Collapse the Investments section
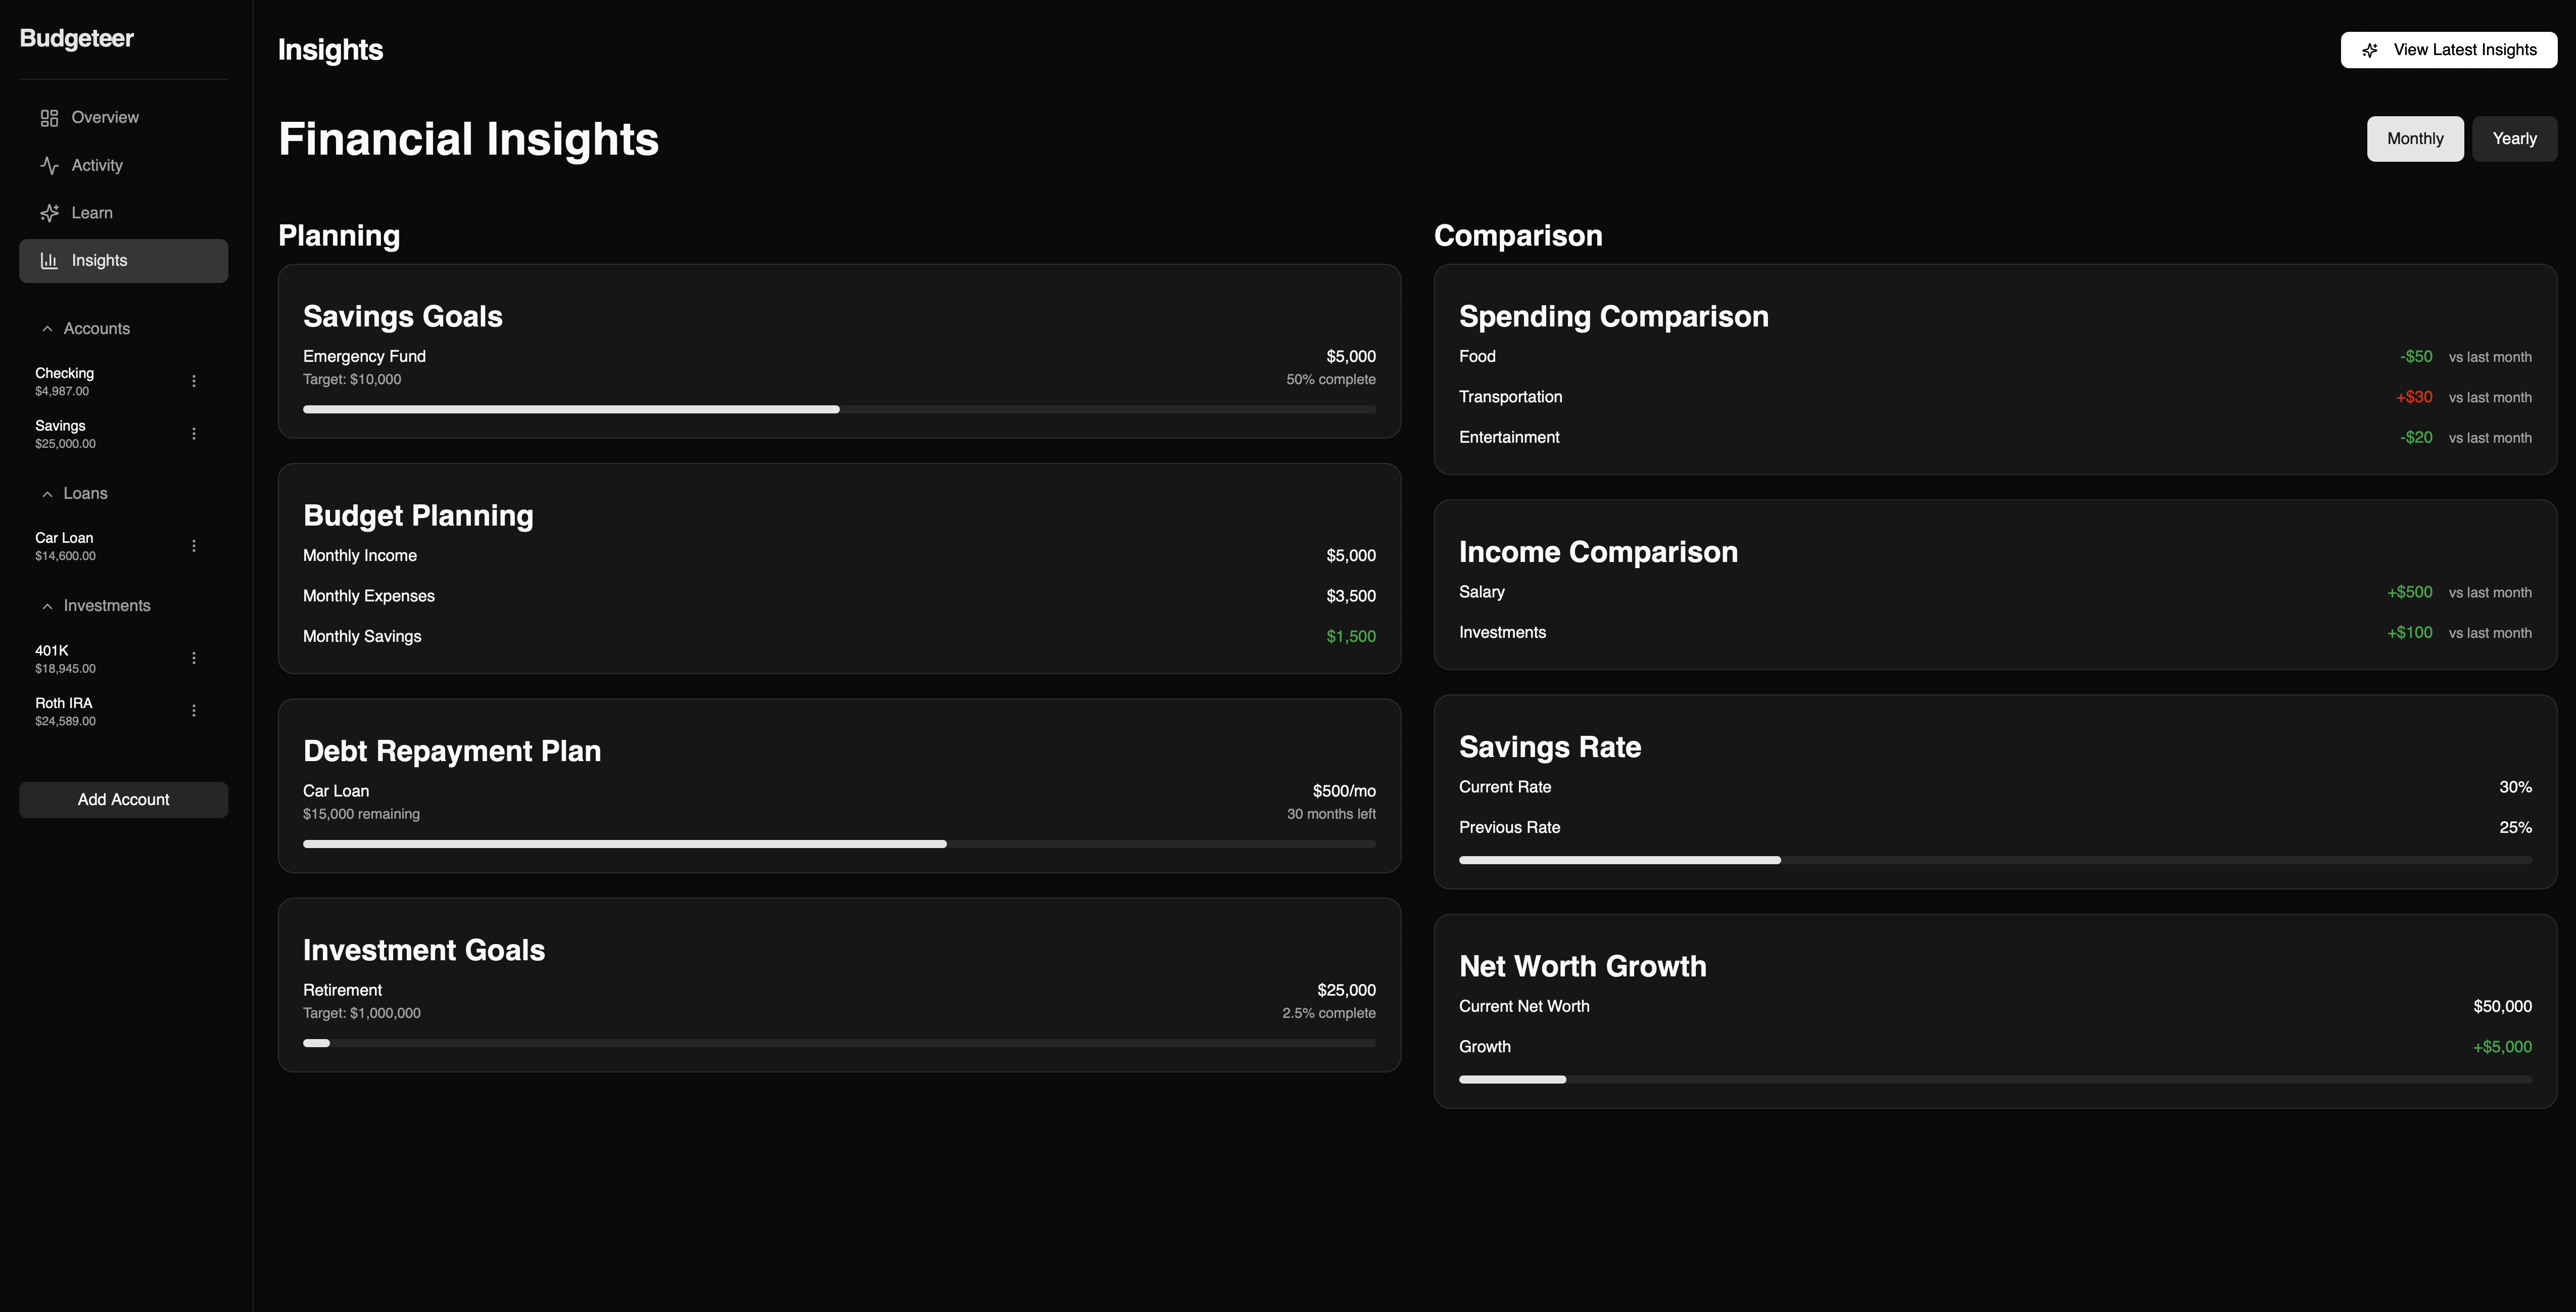This screenshot has width=2576, height=1312. pos(47,606)
